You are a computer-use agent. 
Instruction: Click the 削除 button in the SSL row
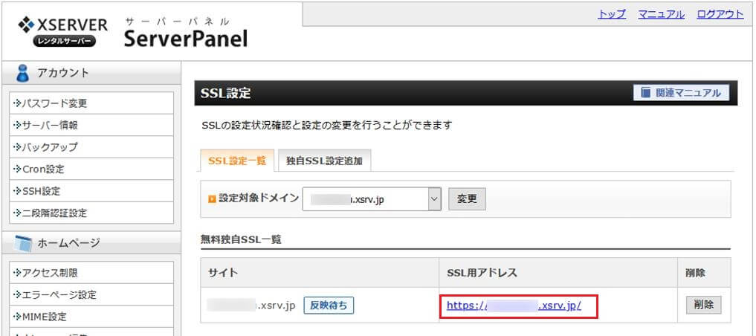click(x=703, y=305)
